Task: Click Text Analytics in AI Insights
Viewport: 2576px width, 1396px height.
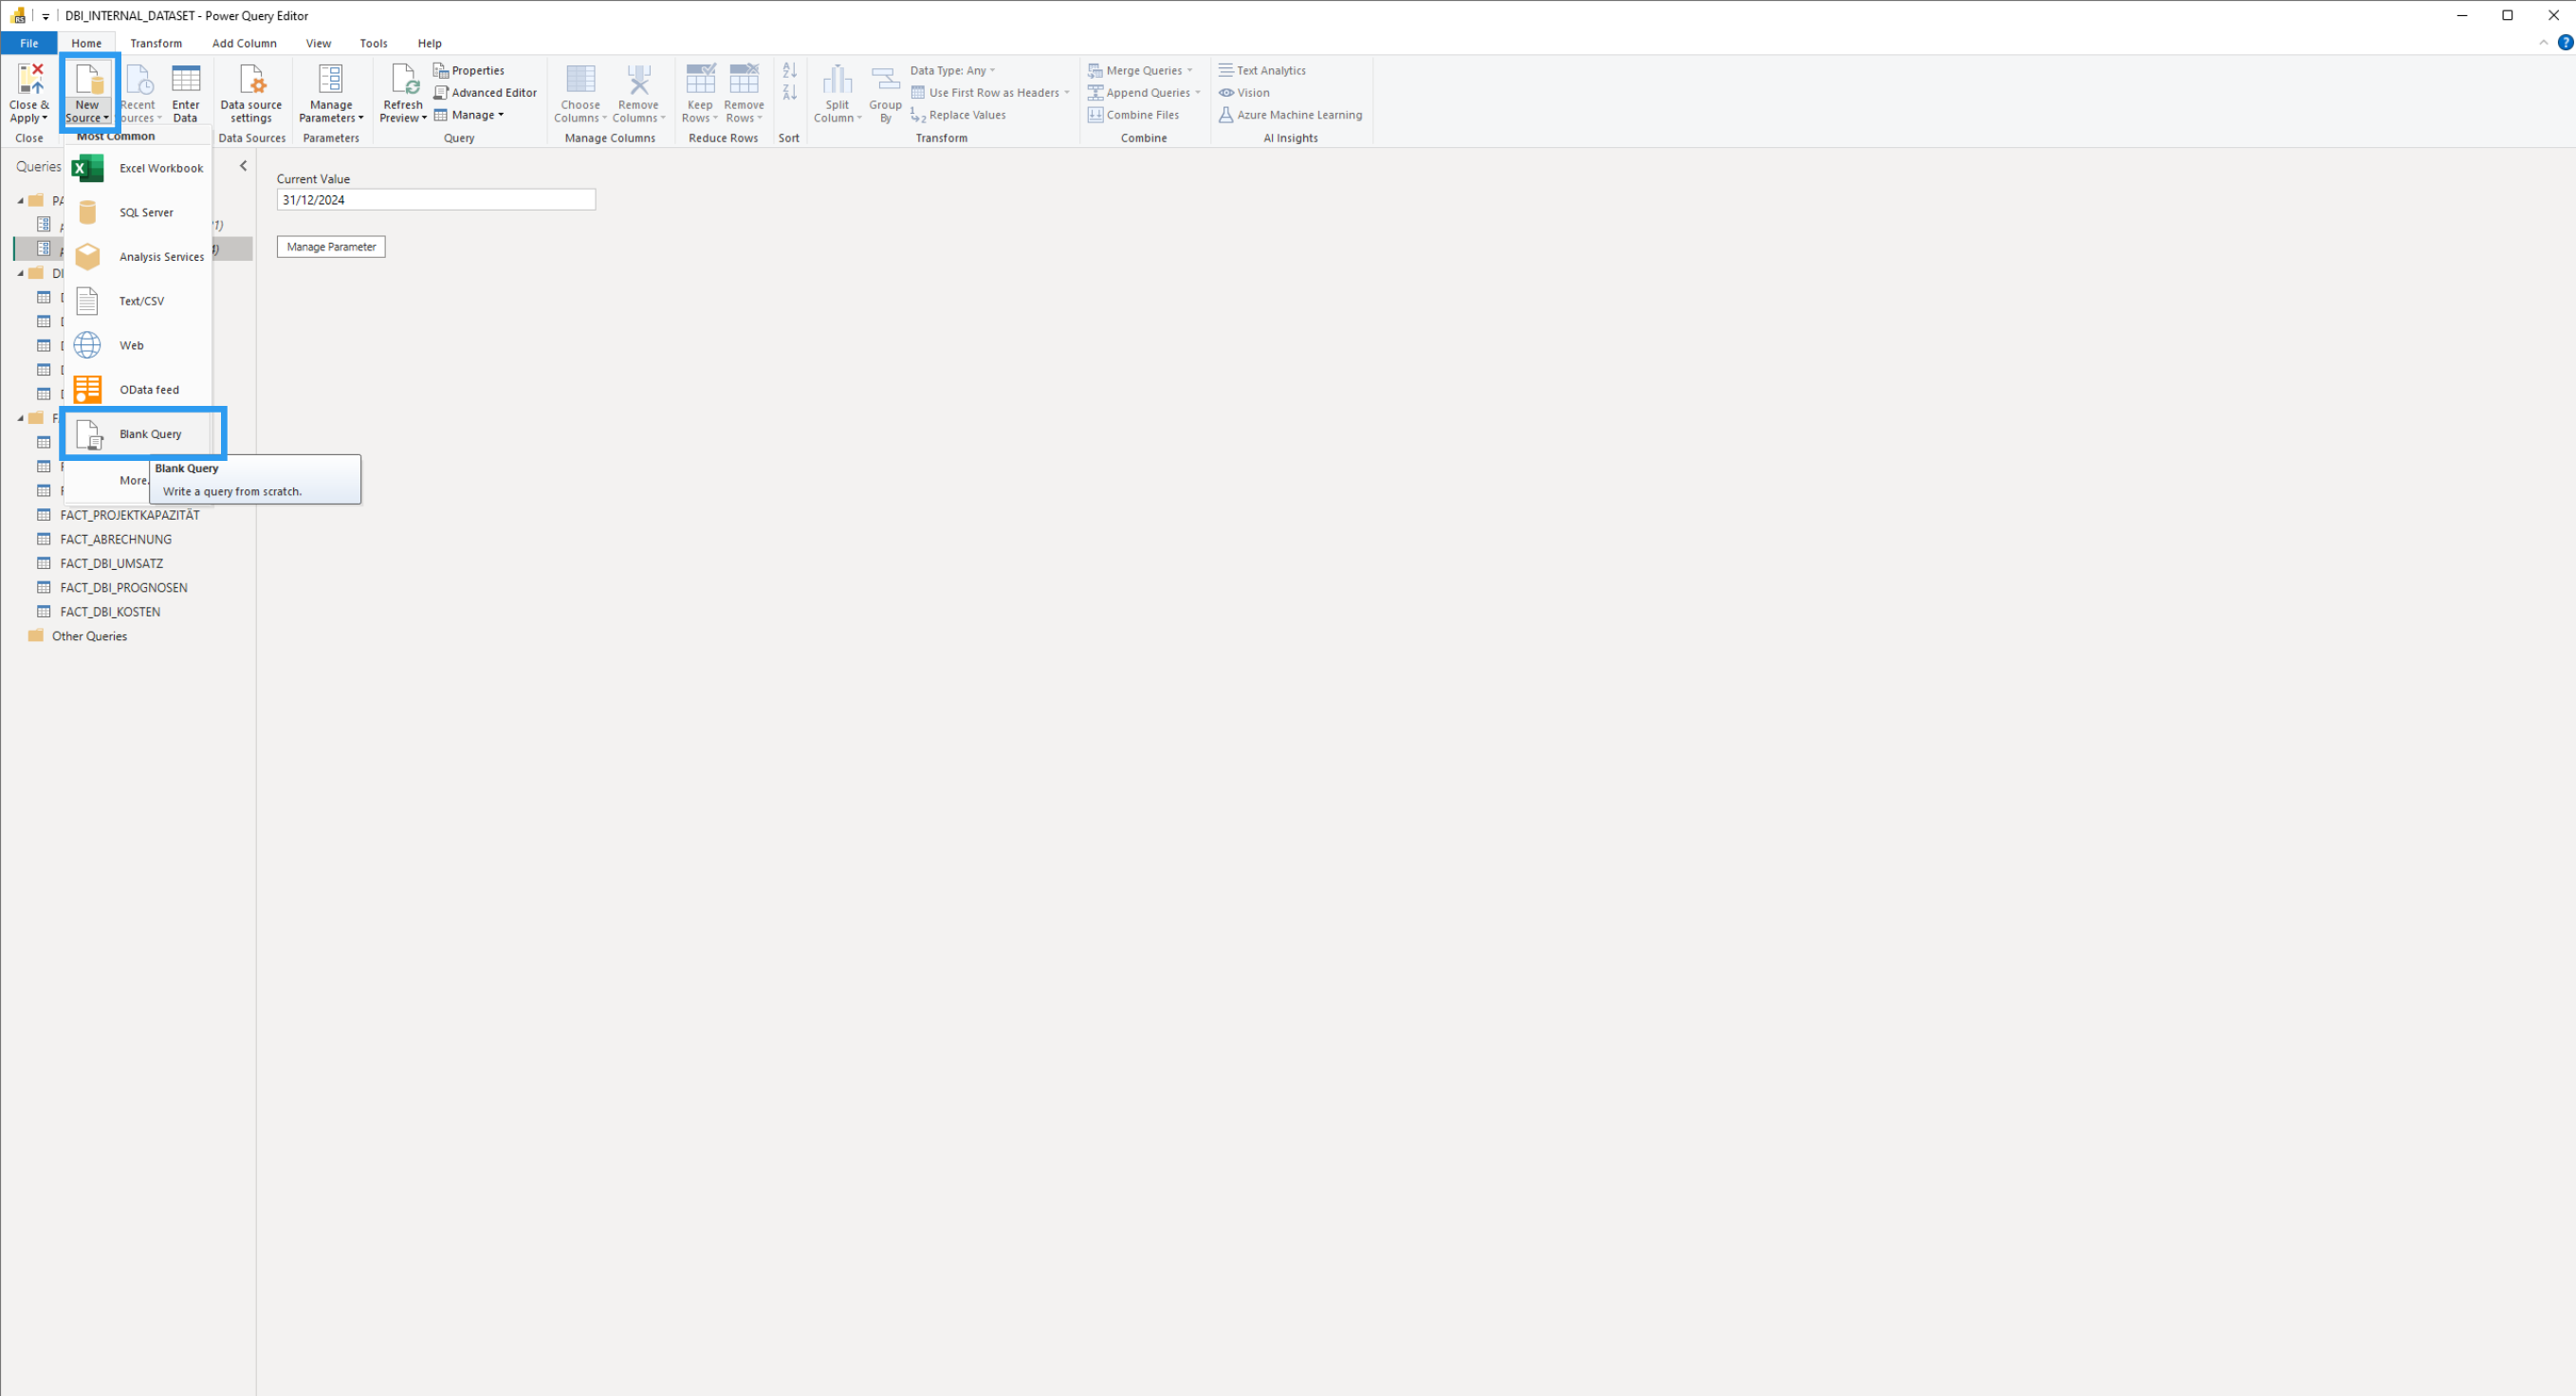Action: (x=1262, y=70)
